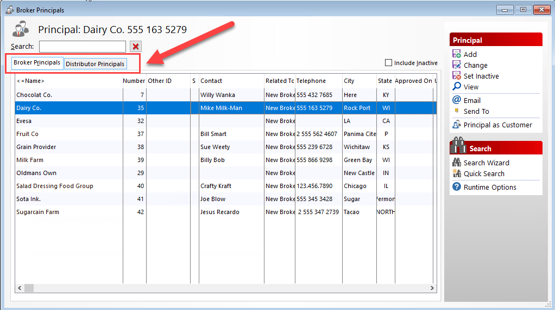Click the Broker Principals title bar icon

(10, 10)
